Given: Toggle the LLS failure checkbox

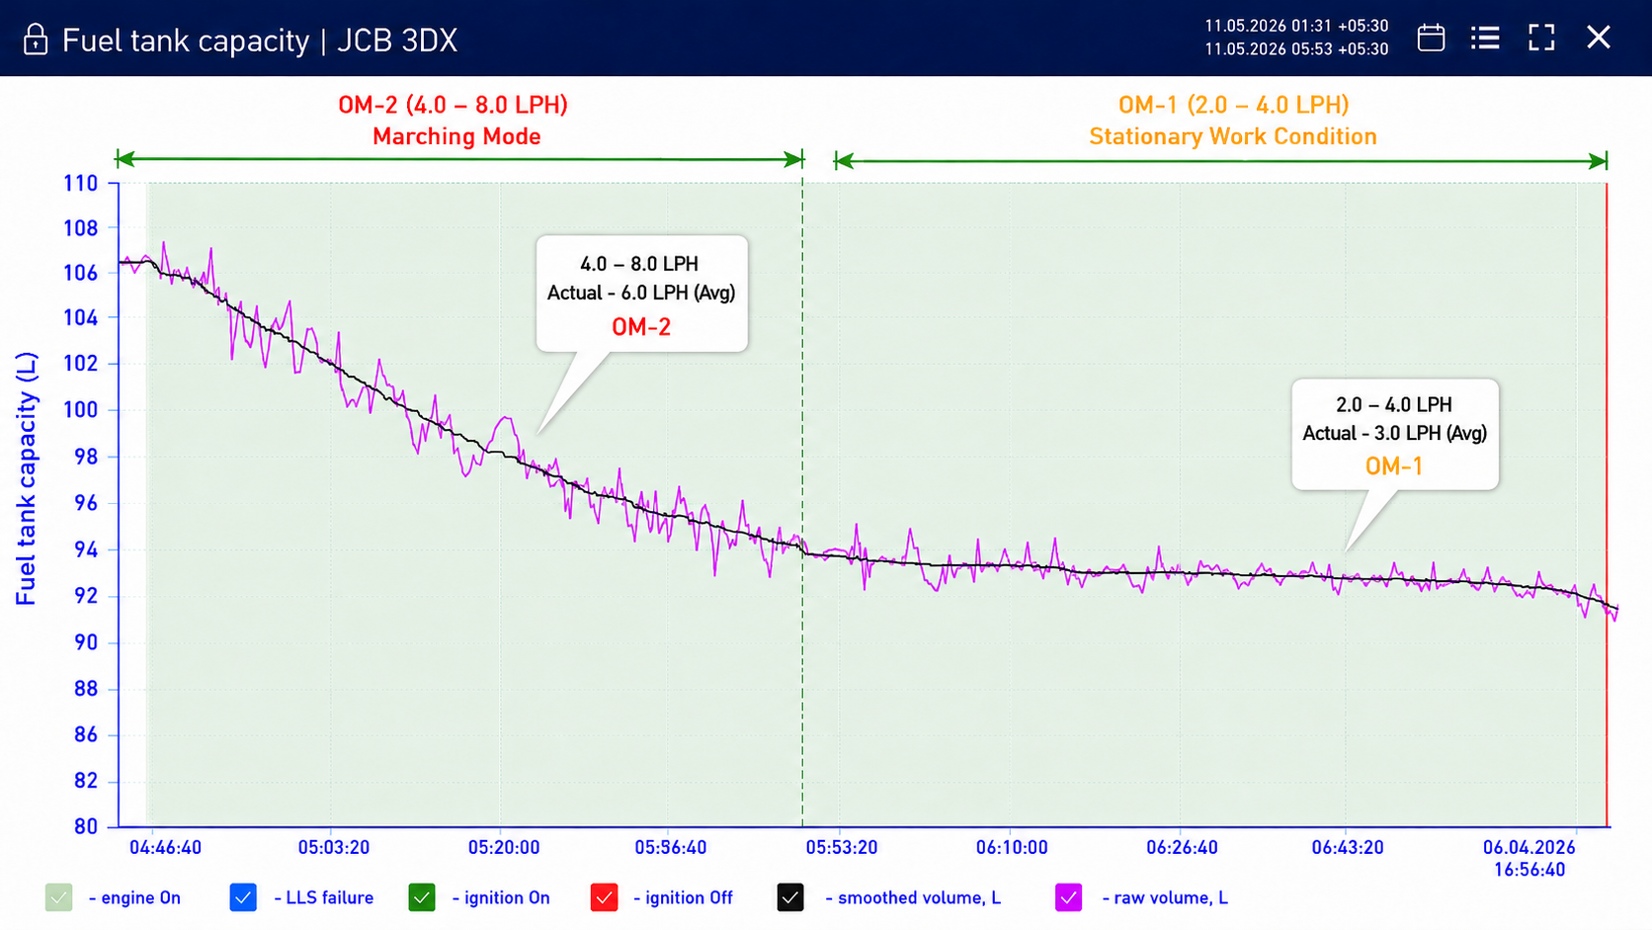Looking at the screenshot, I should [x=243, y=897].
